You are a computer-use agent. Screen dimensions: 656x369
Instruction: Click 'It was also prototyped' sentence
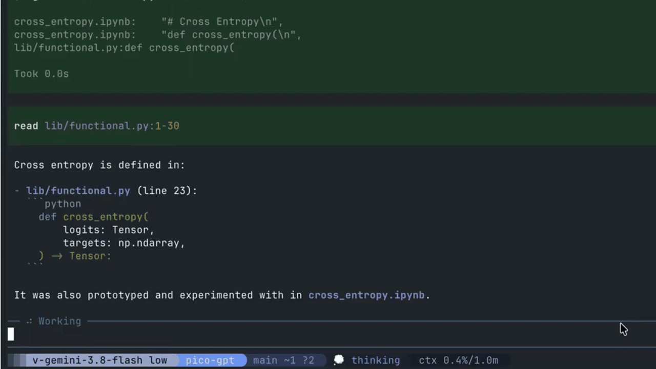[x=222, y=295]
